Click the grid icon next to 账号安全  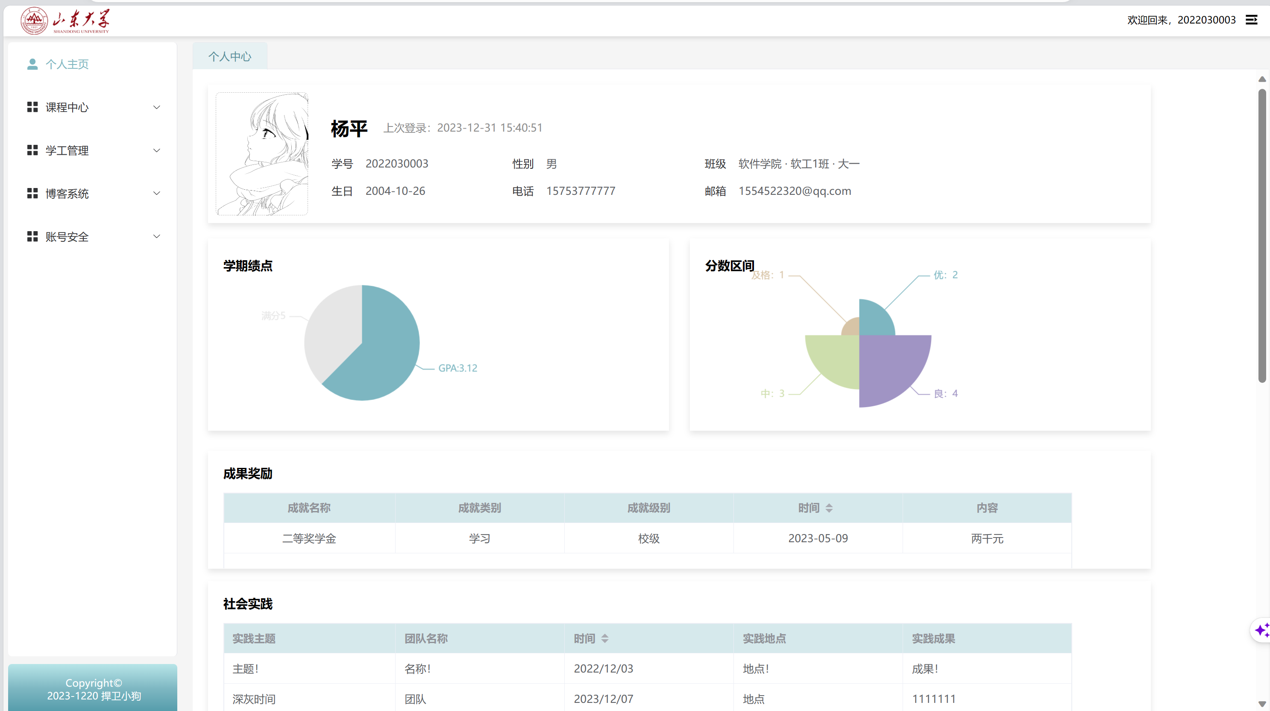coord(32,237)
